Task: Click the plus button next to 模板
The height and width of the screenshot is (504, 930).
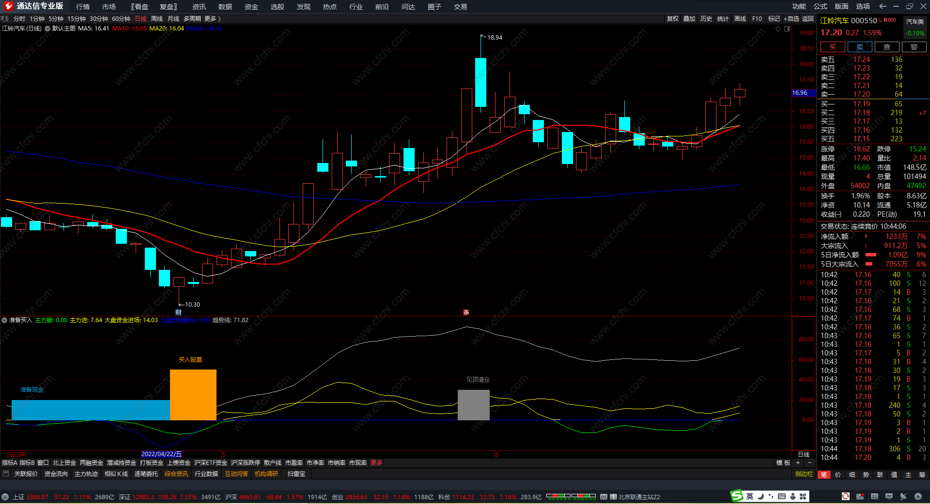Action: coord(798,463)
